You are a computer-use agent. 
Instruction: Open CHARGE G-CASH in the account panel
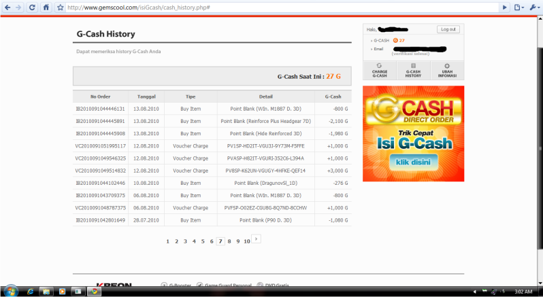tap(380, 71)
